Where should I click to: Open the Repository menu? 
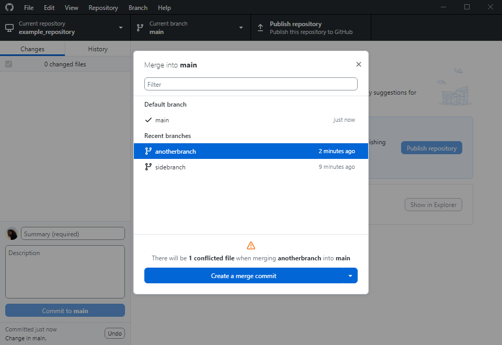tap(103, 8)
